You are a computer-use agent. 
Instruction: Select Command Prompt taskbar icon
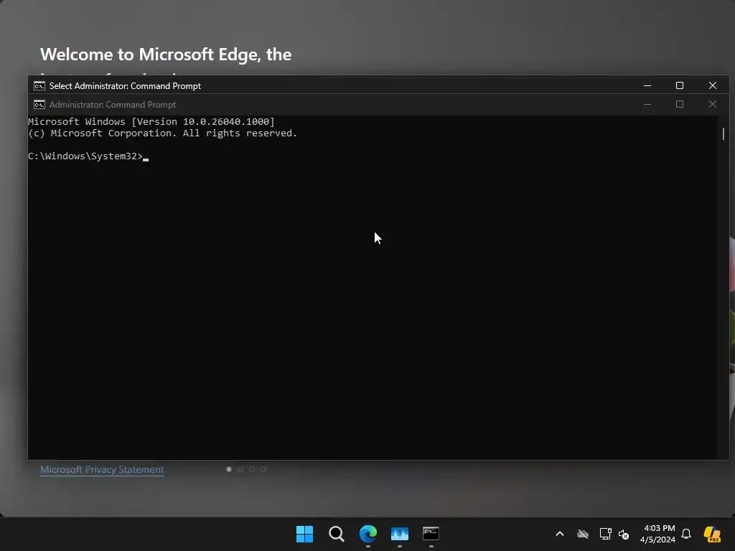pos(431,534)
